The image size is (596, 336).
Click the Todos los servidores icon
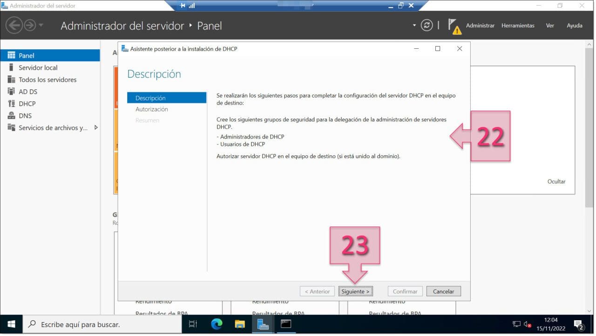(x=11, y=79)
